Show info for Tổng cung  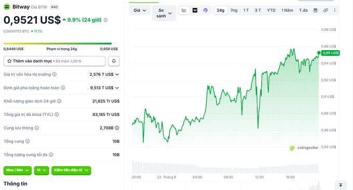(x=28, y=141)
